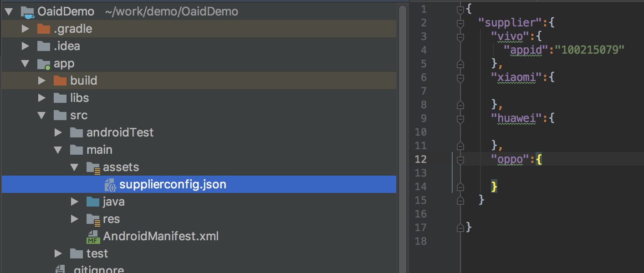
Task: Click the project tree vertical scrollbar
Action: click(x=402, y=136)
